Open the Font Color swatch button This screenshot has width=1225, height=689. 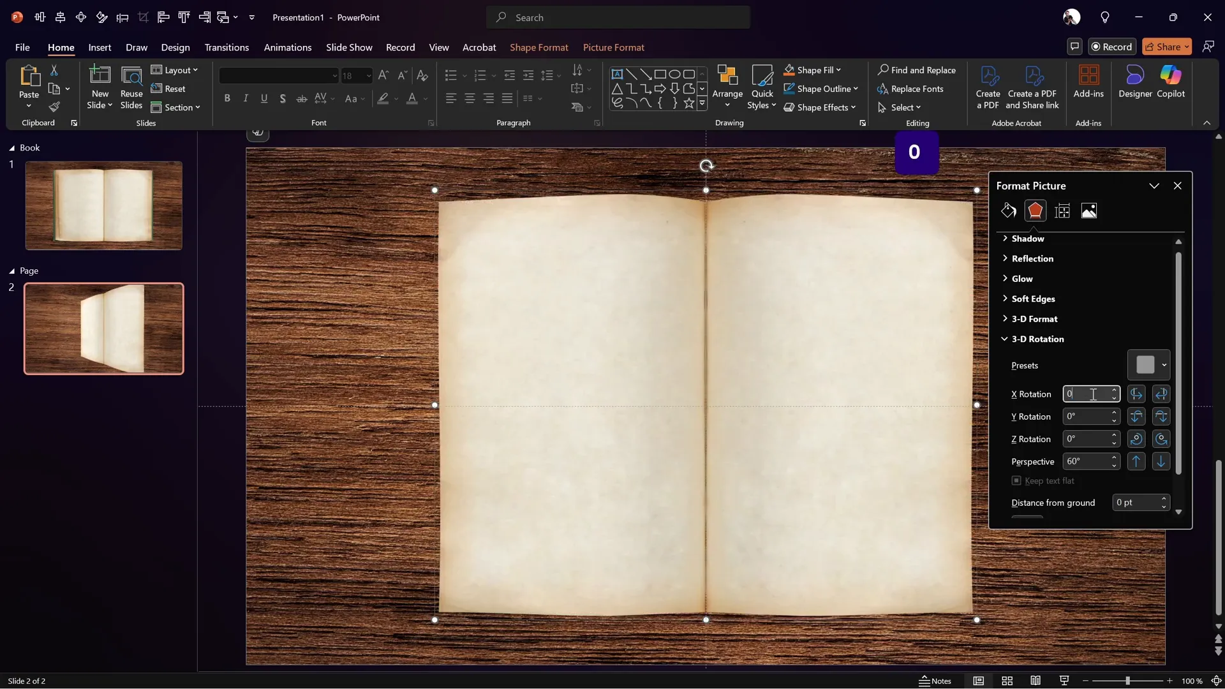click(412, 98)
